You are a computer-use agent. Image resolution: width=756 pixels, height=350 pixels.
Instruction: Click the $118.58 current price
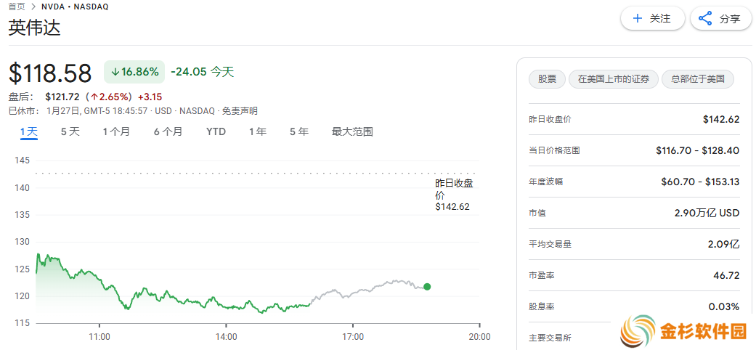coord(49,73)
